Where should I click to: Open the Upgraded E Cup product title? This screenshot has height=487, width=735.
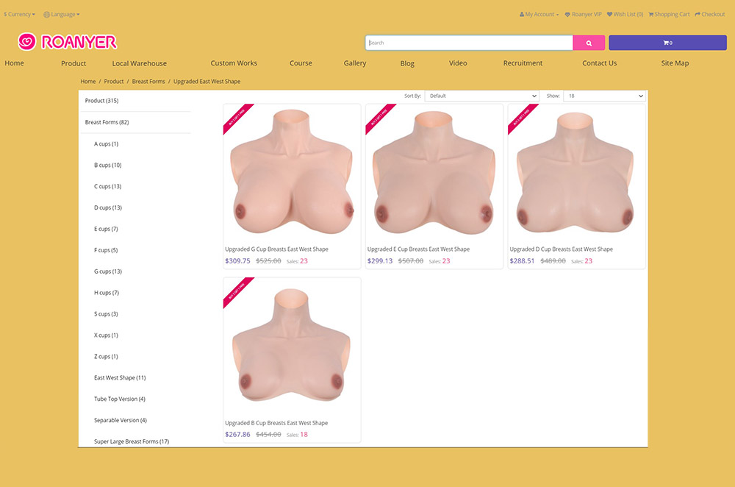pyautogui.click(x=418, y=249)
